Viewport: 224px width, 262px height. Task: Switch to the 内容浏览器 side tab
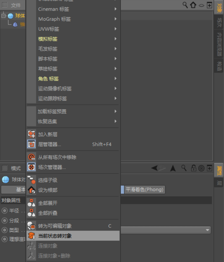219,44
